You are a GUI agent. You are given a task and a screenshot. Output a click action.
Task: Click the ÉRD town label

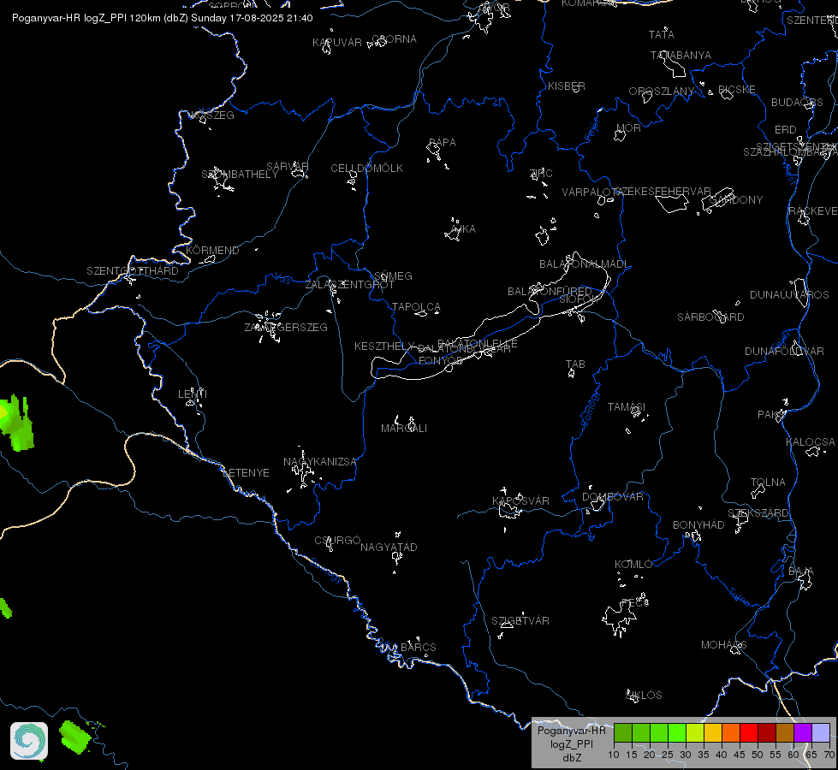pyautogui.click(x=785, y=130)
